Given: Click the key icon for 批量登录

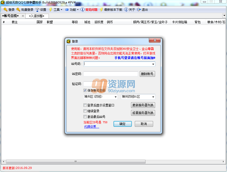Looking at the screenshot, I should (18, 10).
